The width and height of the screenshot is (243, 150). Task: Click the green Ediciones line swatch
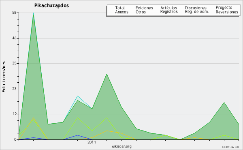click(x=131, y=8)
